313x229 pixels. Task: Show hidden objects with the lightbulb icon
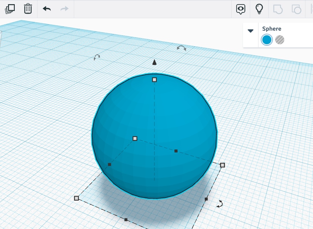pos(259,9)
